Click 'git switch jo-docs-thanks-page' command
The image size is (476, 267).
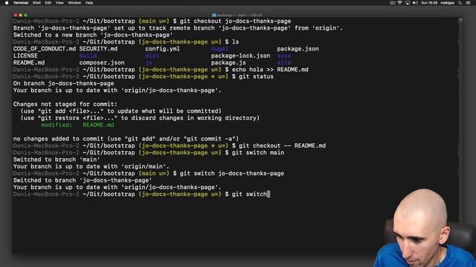(x=232, y=174)
